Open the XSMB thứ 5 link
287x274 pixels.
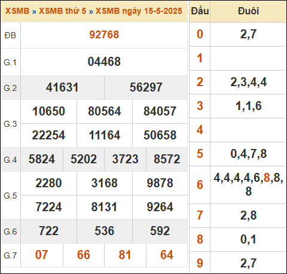pyautogui.click(x=62, y=11)
